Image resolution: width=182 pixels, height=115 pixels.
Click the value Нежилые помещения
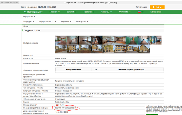pyautogui.click(x=63, y=91)
